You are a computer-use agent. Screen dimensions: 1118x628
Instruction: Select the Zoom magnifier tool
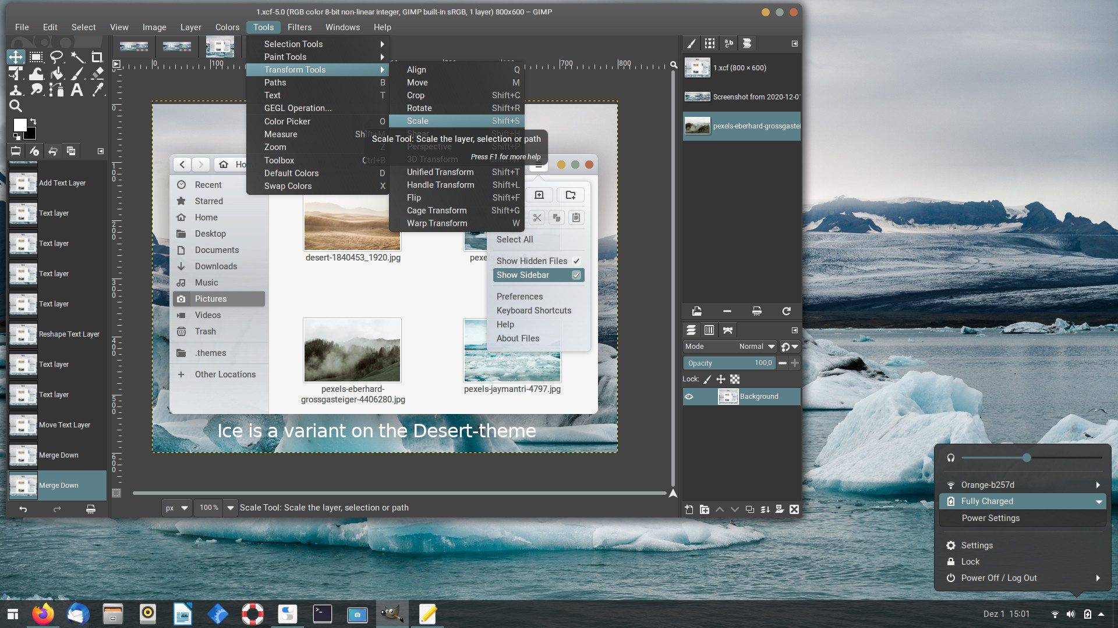coord(16,106)
